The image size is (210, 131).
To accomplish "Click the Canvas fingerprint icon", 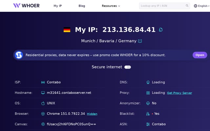I will (x=43, y=124).
